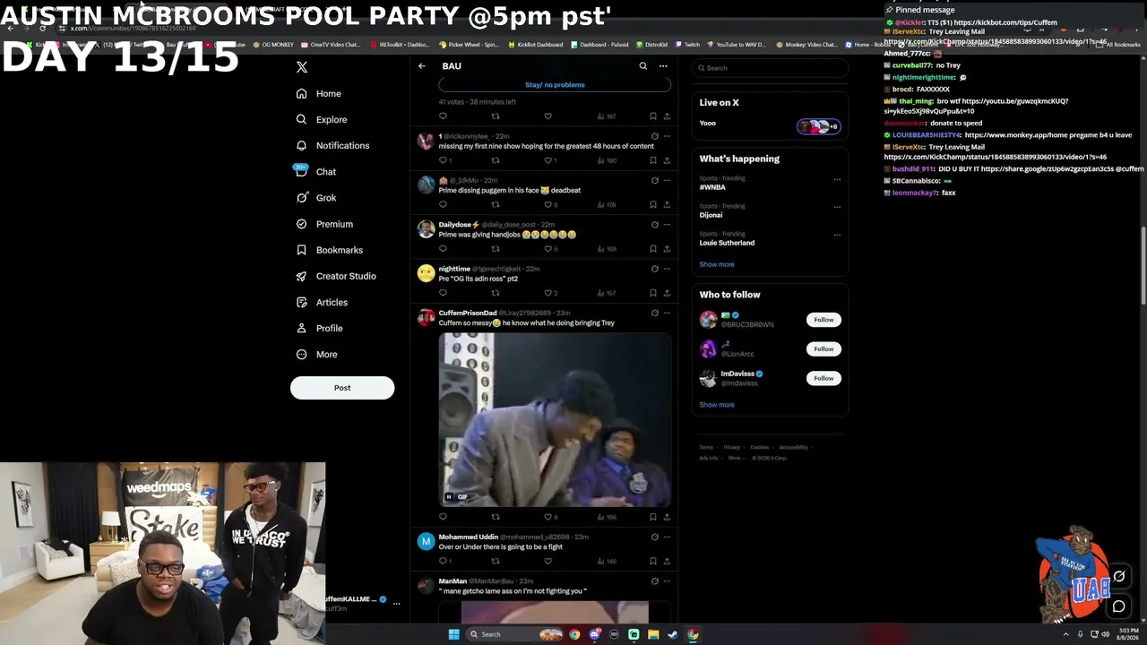The image size is (1147, 645).
Task: Follow @BRUC3BR0WN
Action: click(824, 320)
